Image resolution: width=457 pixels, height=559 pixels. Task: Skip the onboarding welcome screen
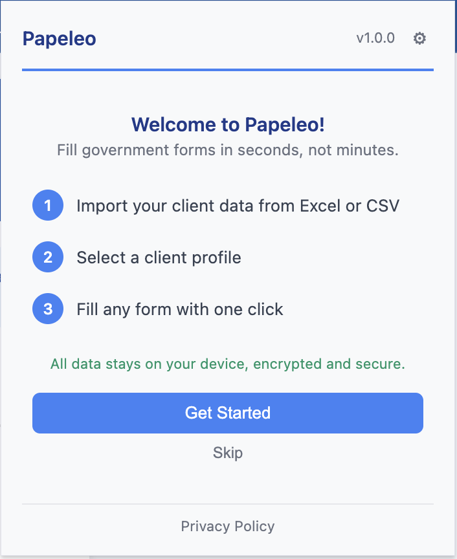coord(227,453)
